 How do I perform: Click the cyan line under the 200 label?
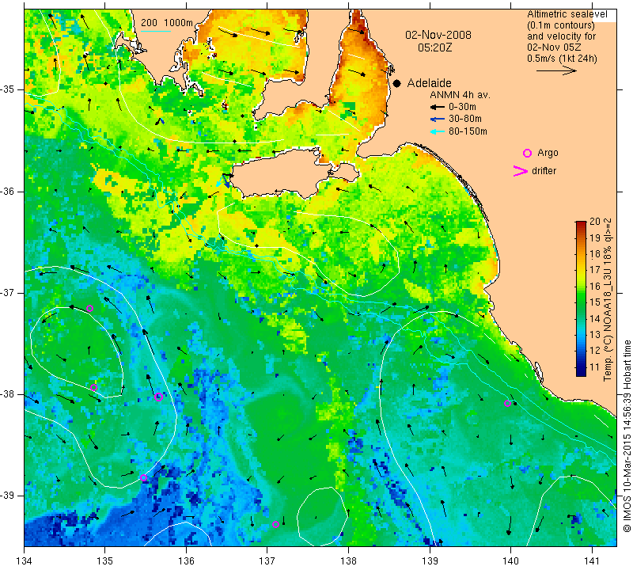pos(156,31)
